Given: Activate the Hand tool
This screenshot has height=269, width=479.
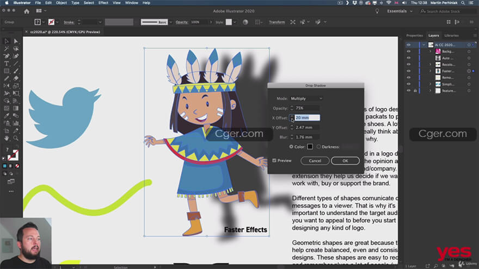Looking at the screenshot, I should click(7, 139).
